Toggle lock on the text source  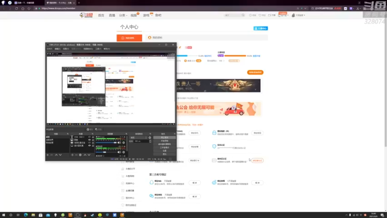(x=93, y=137)
